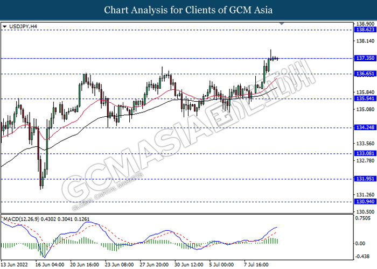The height and width of the screenshot is (269, 377).
Task: Click the 130.500 price axis value
Action: coord(365,212)
